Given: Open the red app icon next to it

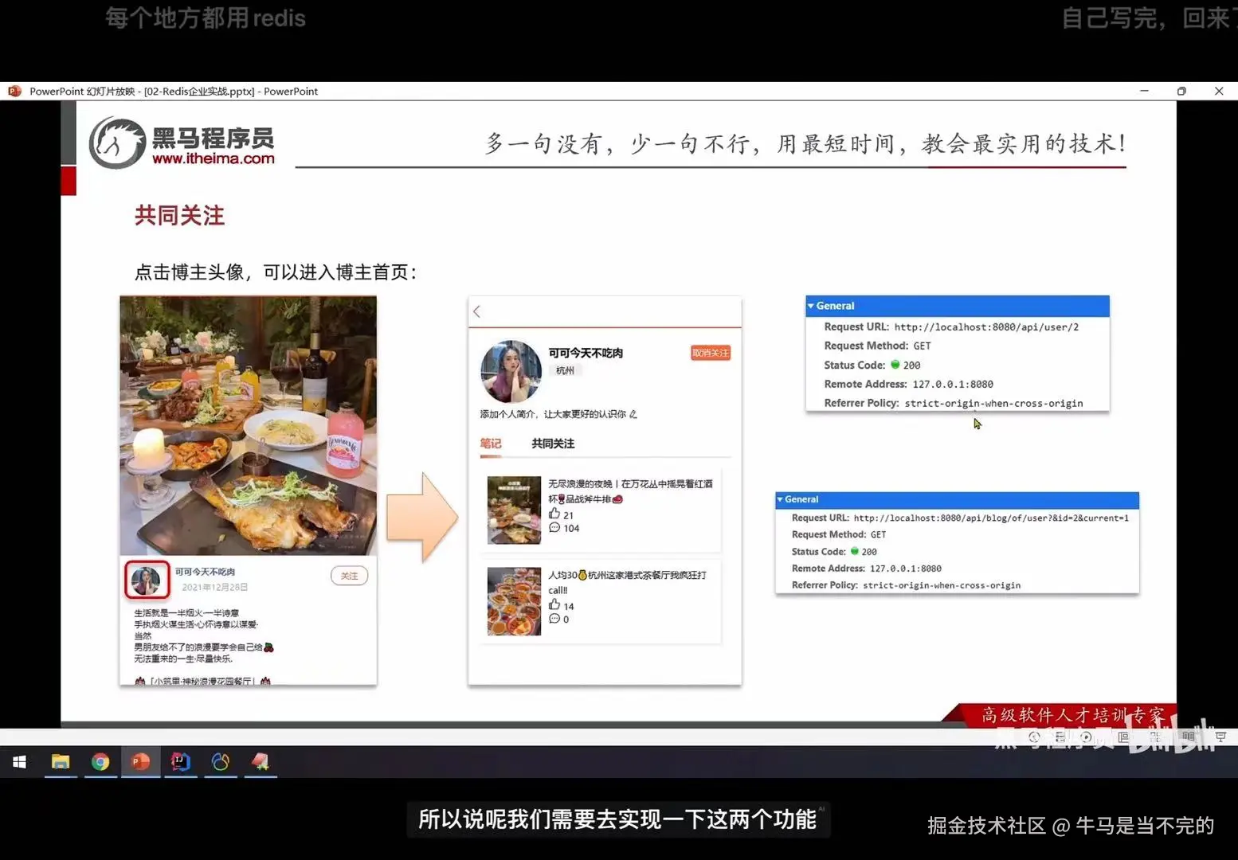Looking at the screenshot, I should tap(261, 762).
